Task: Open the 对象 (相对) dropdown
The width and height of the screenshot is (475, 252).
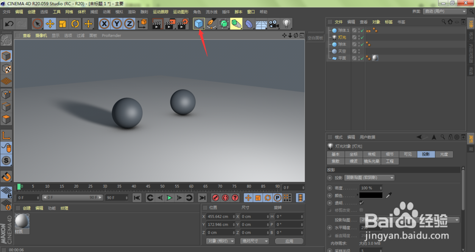Action: click(x=221, y=241)
